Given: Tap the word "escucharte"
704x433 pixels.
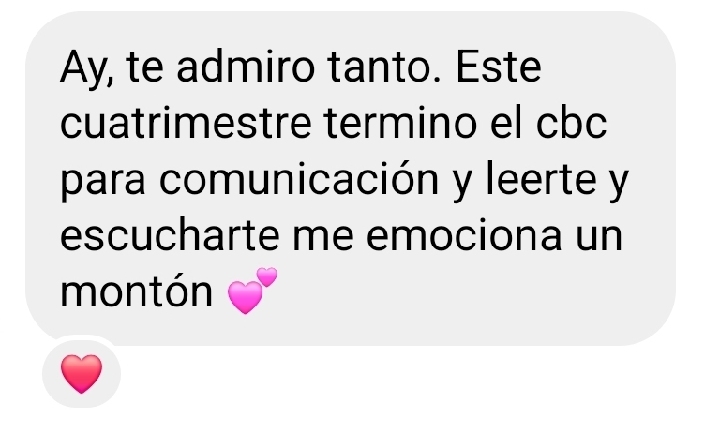Looking at the screenshot, I should tap(170, 235).
